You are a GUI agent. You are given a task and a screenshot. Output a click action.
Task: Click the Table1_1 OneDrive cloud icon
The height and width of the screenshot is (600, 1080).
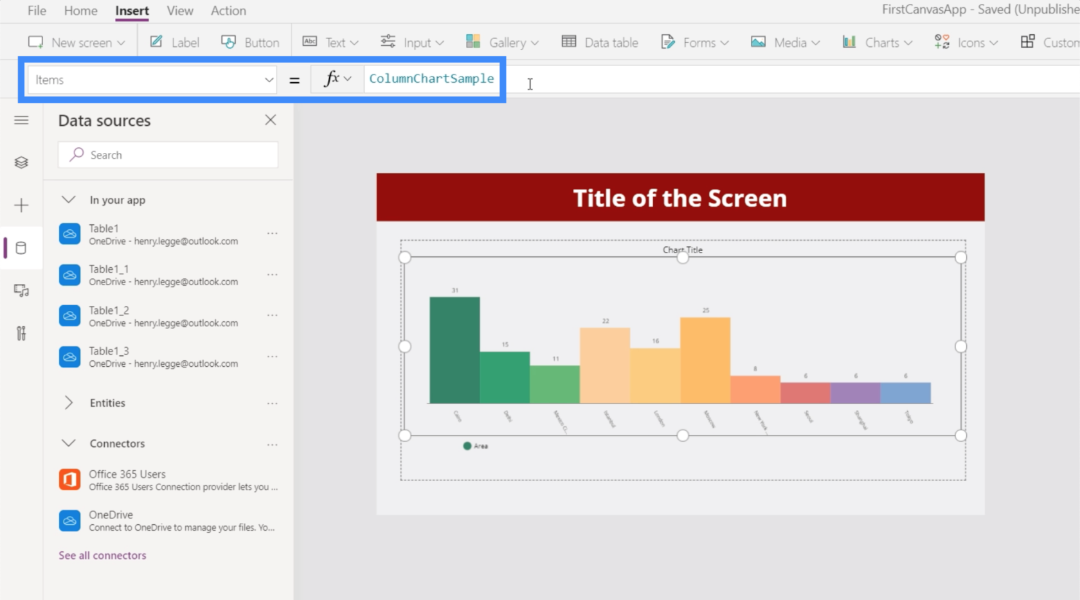69,275
